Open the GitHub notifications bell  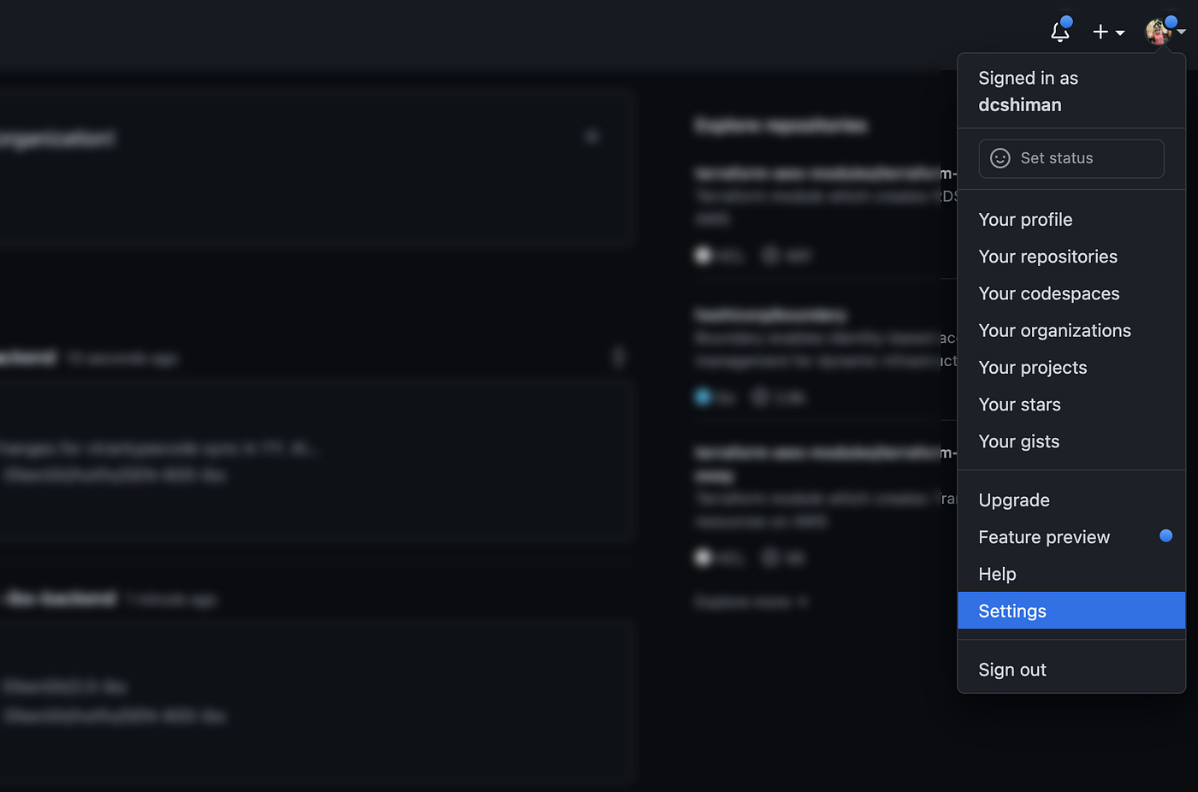(x=1059, y=31)
